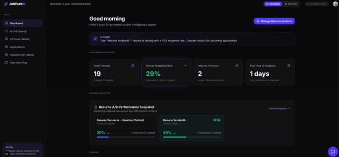Image resolution: width=339 pixels, height=157 pixels.
Task: Click the trend arrow icon on Overall Response Rate
Action: [x=185, y=65]
